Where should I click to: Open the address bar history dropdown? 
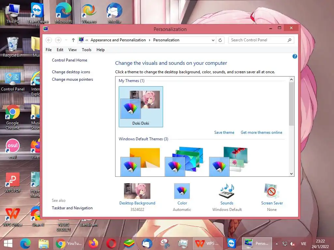click(x=213, y=40)
